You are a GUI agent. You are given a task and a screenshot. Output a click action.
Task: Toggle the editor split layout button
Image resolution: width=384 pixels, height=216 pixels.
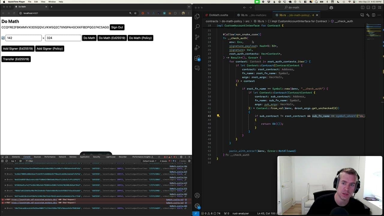click(x=373, y=15)
